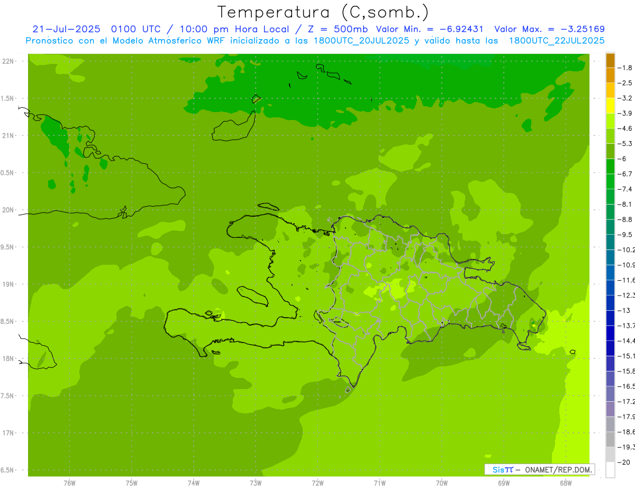Click the '72W' longitude axis label
Viewport: 635px width, 490px height.
click(x=317, y=483)
